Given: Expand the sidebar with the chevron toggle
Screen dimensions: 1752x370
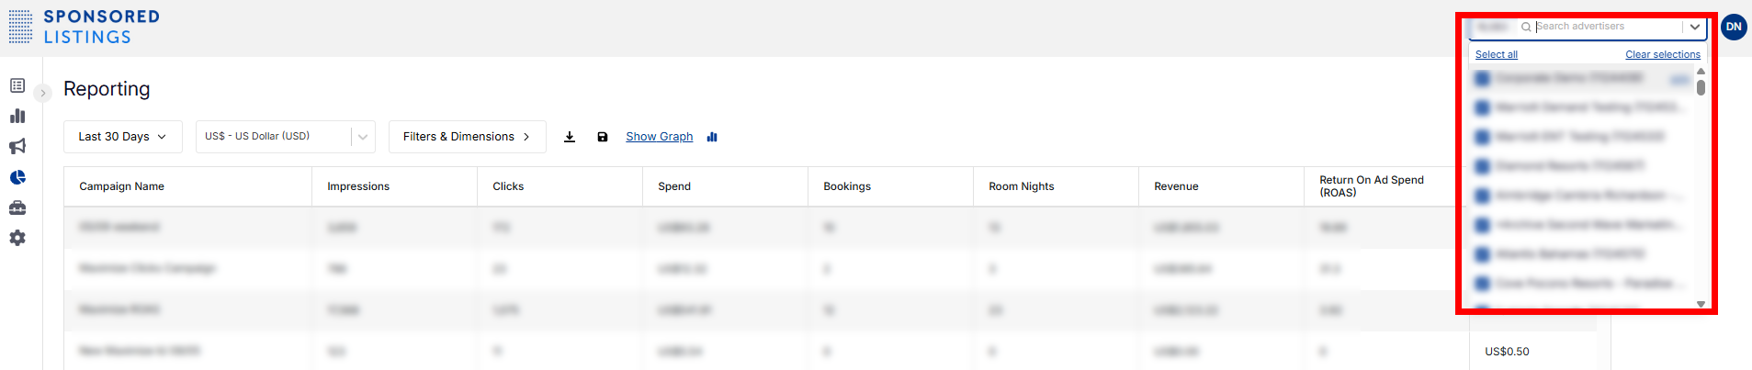Looking at the screenshot, I should click(x=43, y=93).
